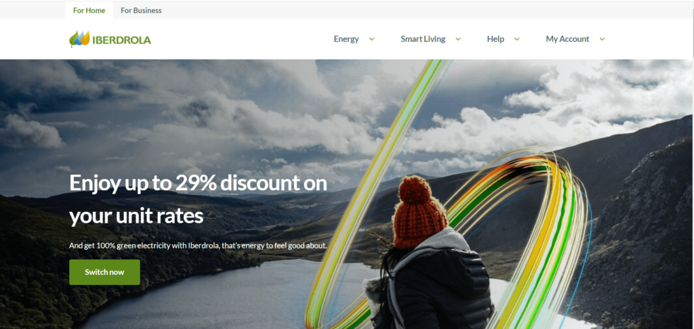Open the Smart Living menu label

pyautogui.click(x=423, y=39)
